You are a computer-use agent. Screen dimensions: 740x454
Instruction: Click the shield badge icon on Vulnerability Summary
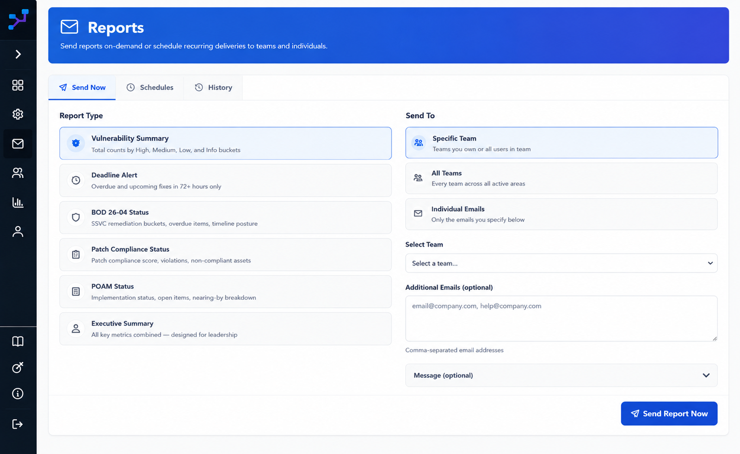pyautogui.click(x=76, y=143)
